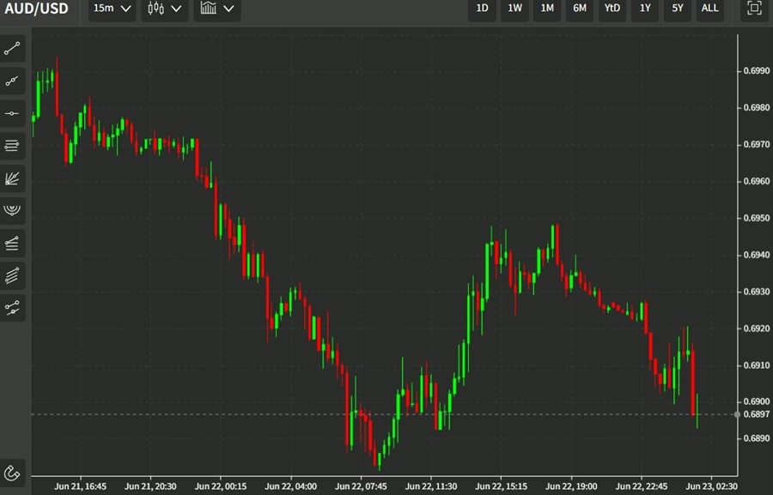Click the Jun 22, 15:15 time label
The height and width of the screenshot is (495, 773).
click(x=501, y=486)
